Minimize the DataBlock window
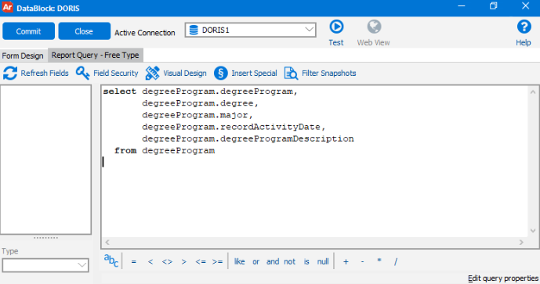 462,5
